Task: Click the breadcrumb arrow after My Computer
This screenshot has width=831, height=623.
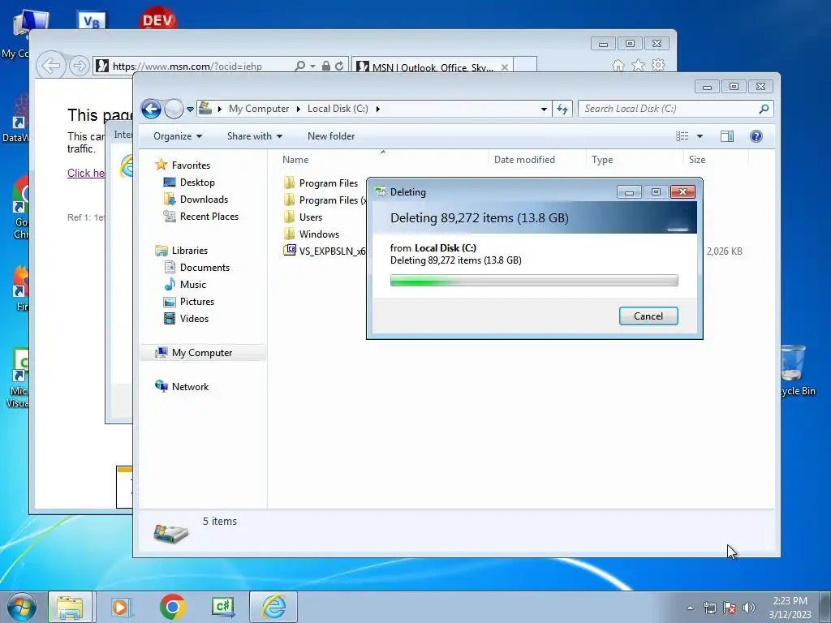Action: click(298, 110)
